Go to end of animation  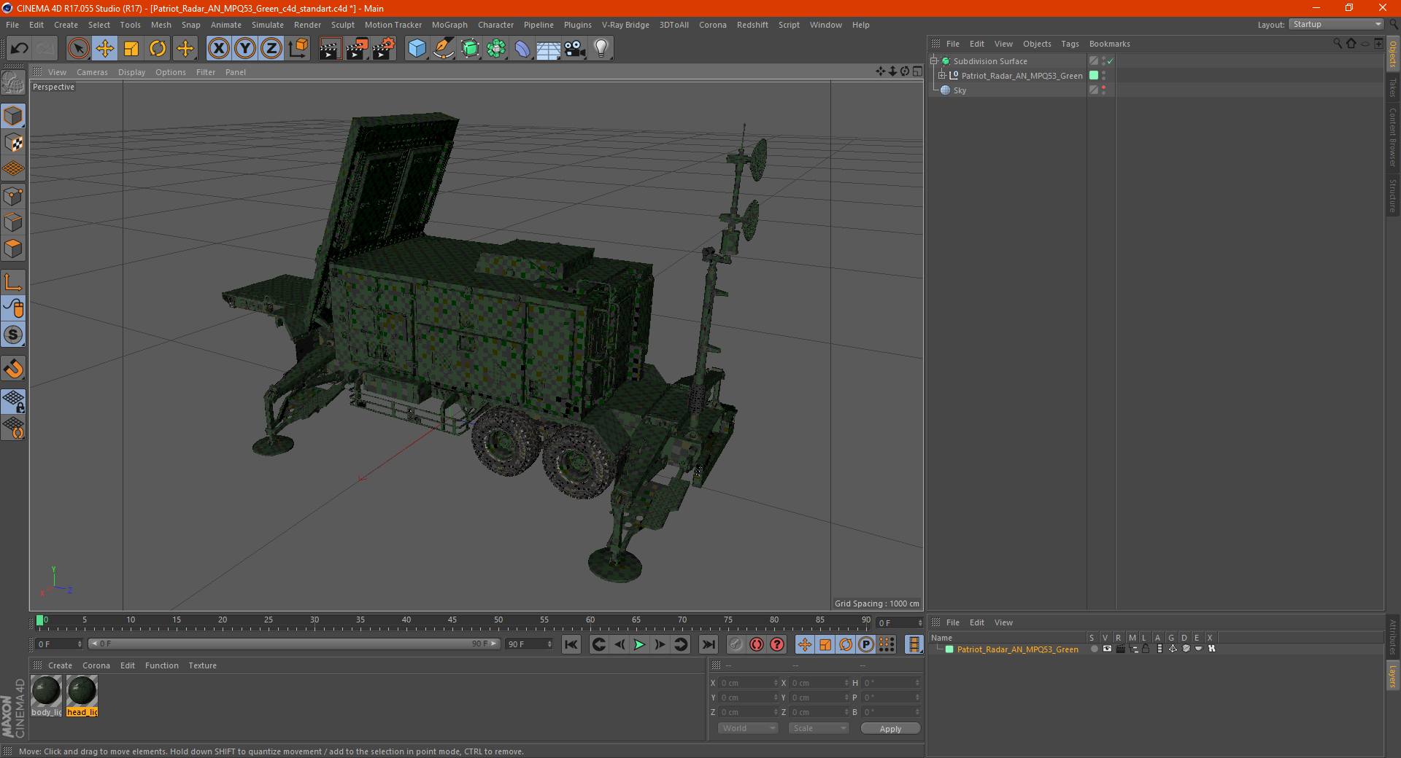click(x=708, y=644)
